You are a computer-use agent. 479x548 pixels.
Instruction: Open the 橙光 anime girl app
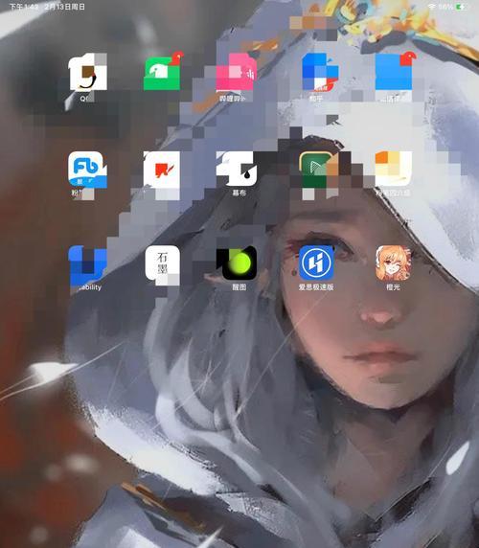click(x=394, y=263)
